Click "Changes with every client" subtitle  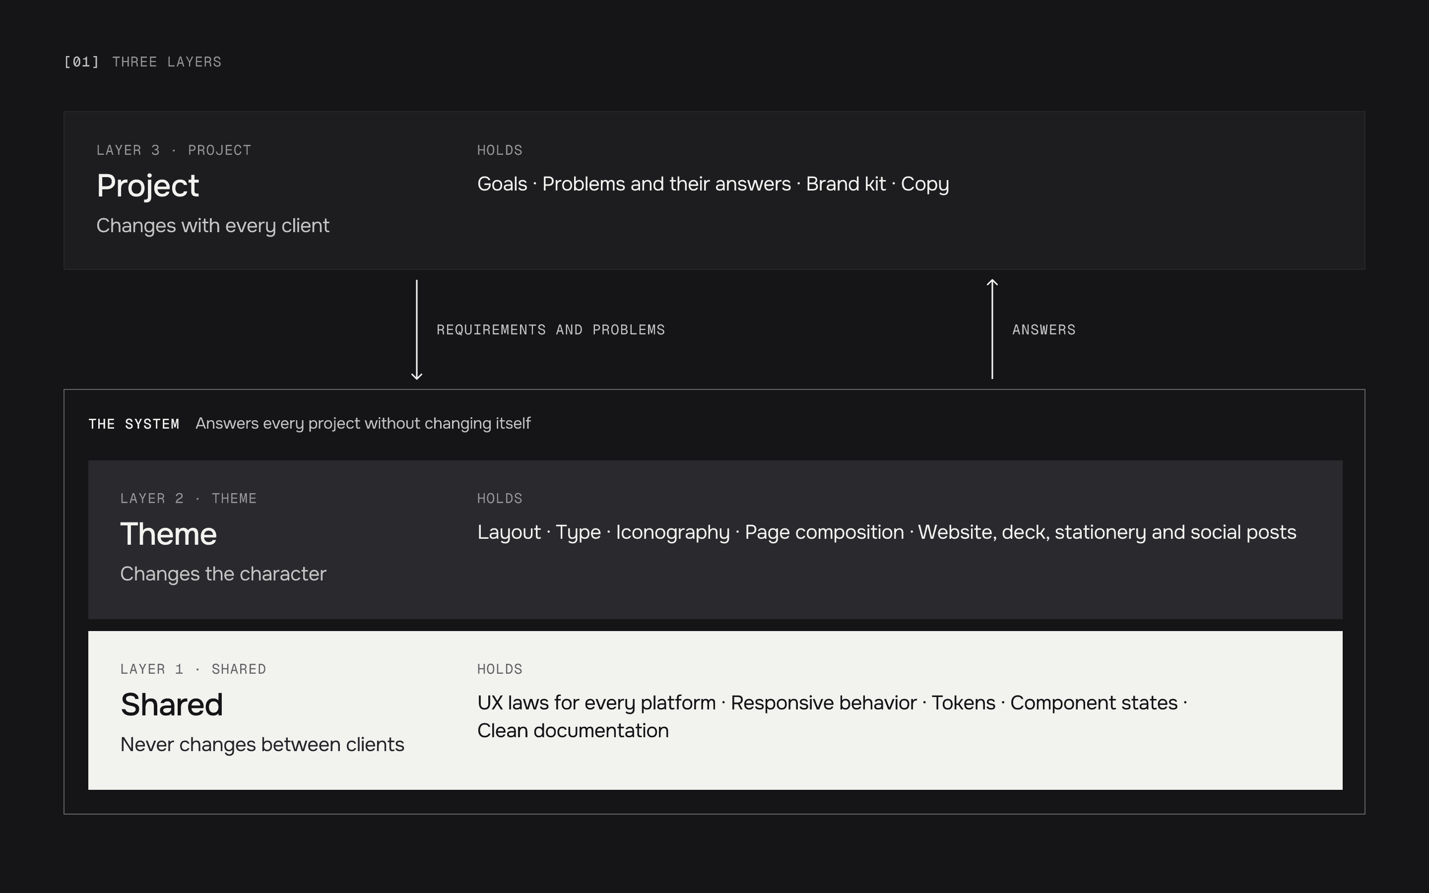[212, 226]
